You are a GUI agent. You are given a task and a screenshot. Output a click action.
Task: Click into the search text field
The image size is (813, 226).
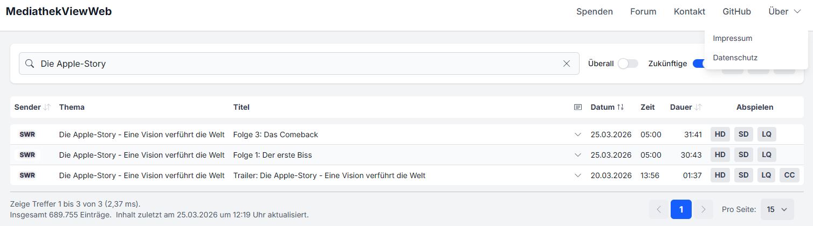297,63
